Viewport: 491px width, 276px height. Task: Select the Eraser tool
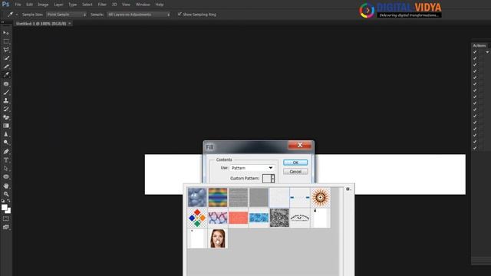[x=6, y=117]
